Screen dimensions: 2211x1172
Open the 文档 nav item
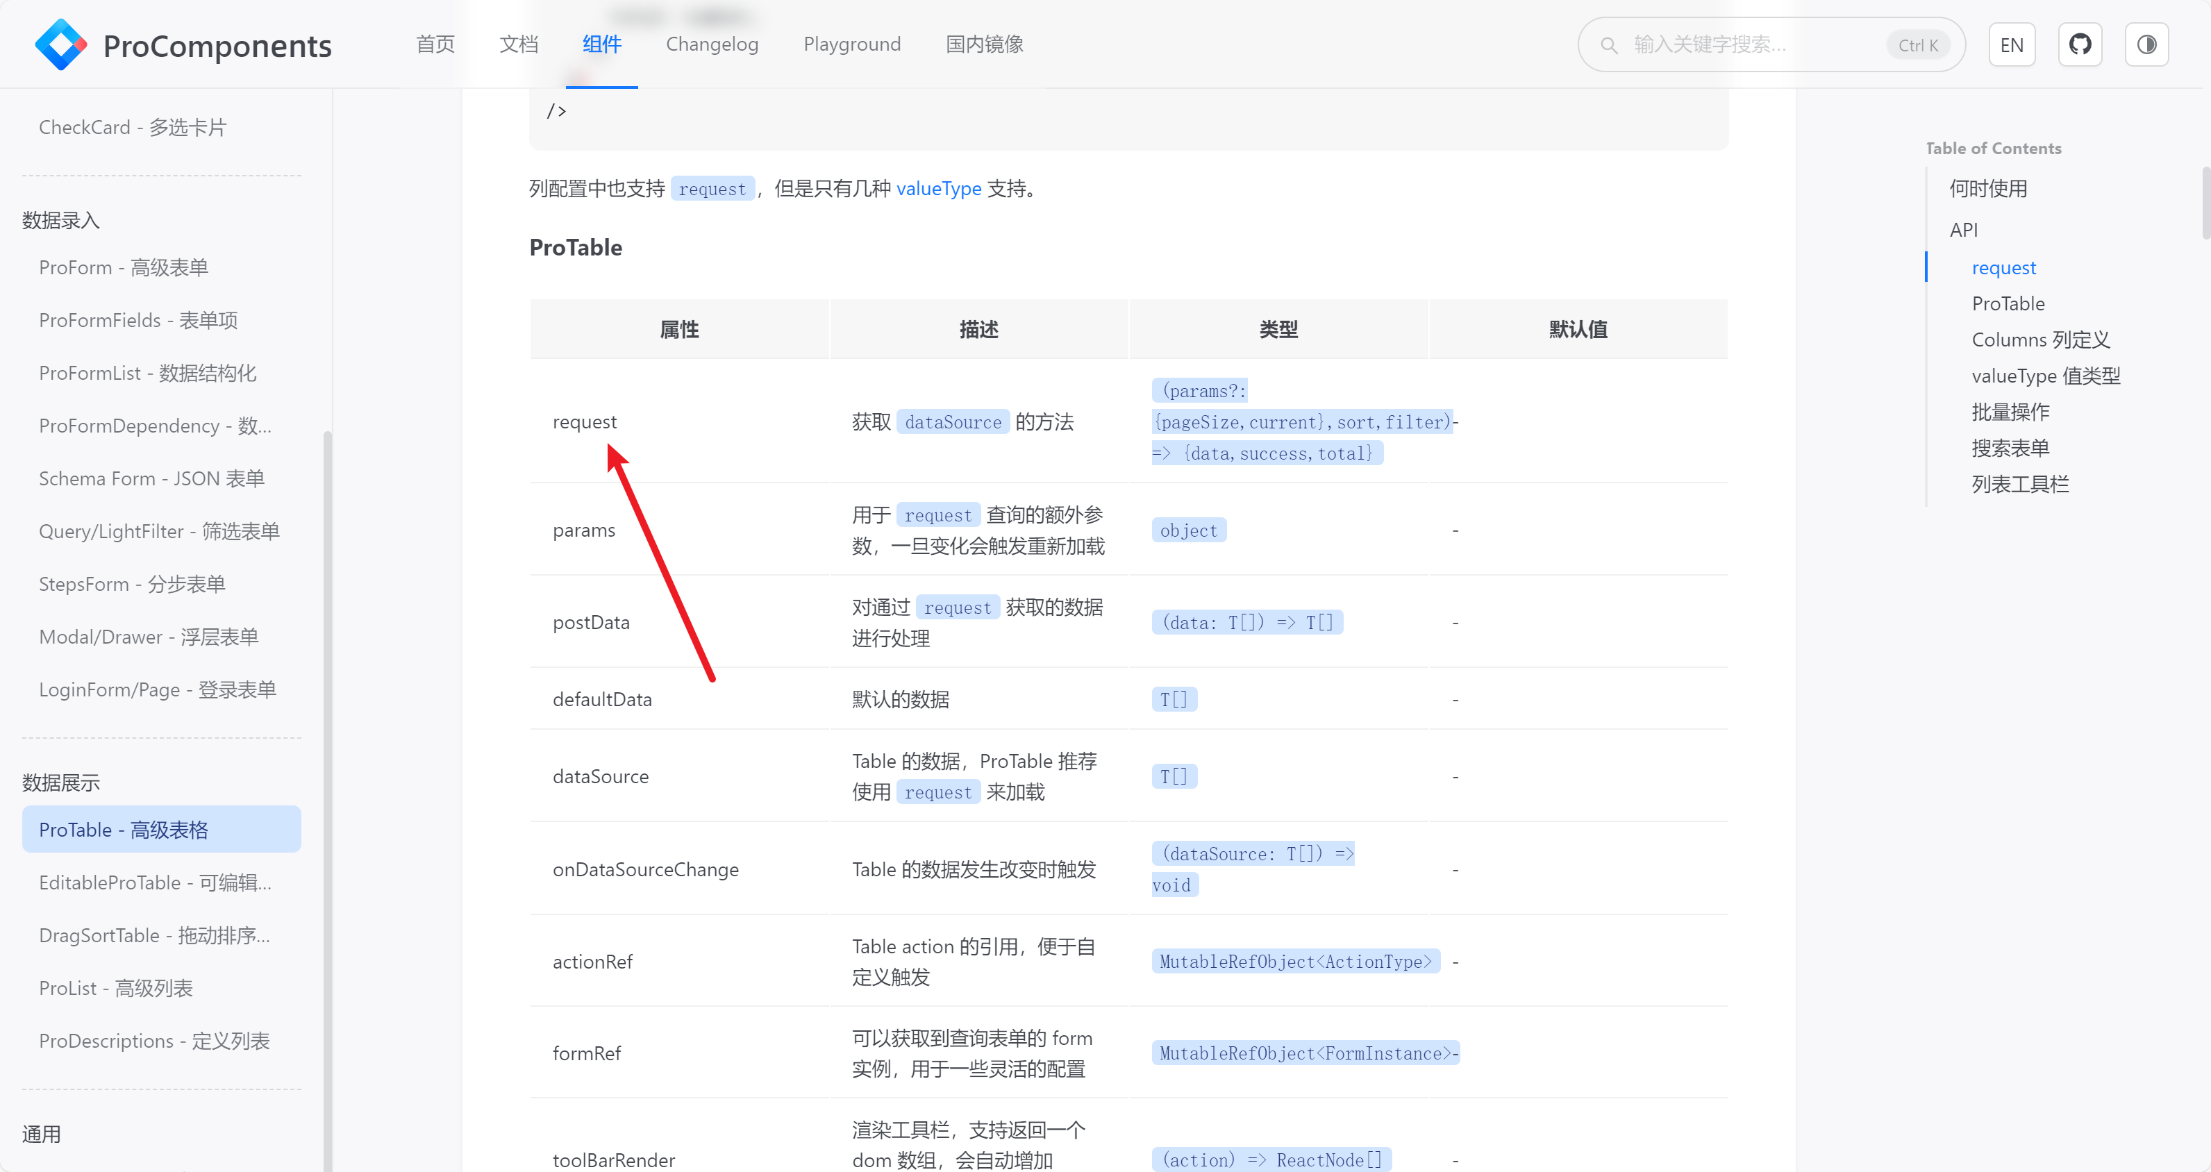click(519, 44)
